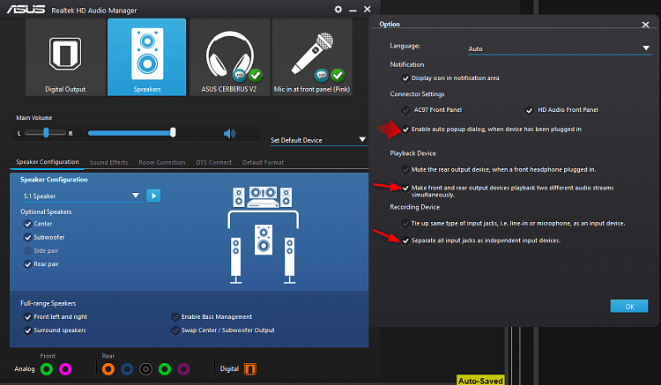
Task: Toggle Swap Center / Subwoofer Output
Action: (175, 330)
